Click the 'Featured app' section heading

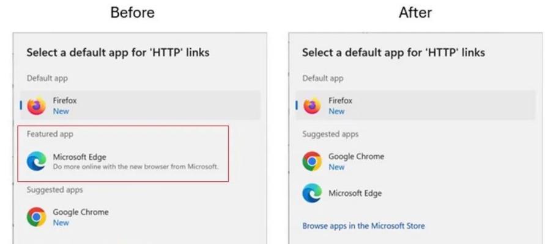pyautogui.click(x=50, y=134)
